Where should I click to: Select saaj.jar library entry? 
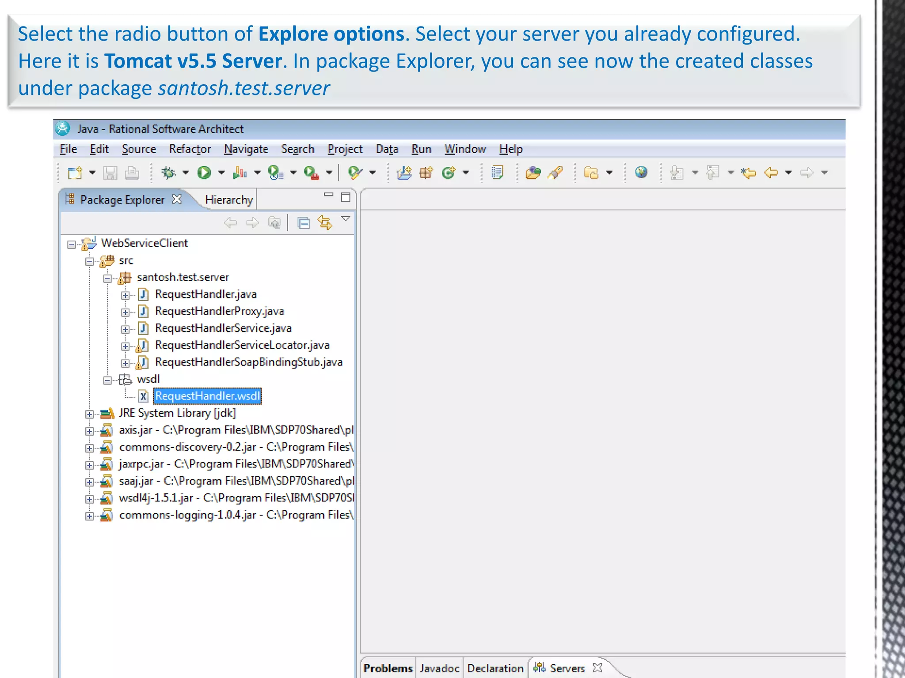point(236,481)
